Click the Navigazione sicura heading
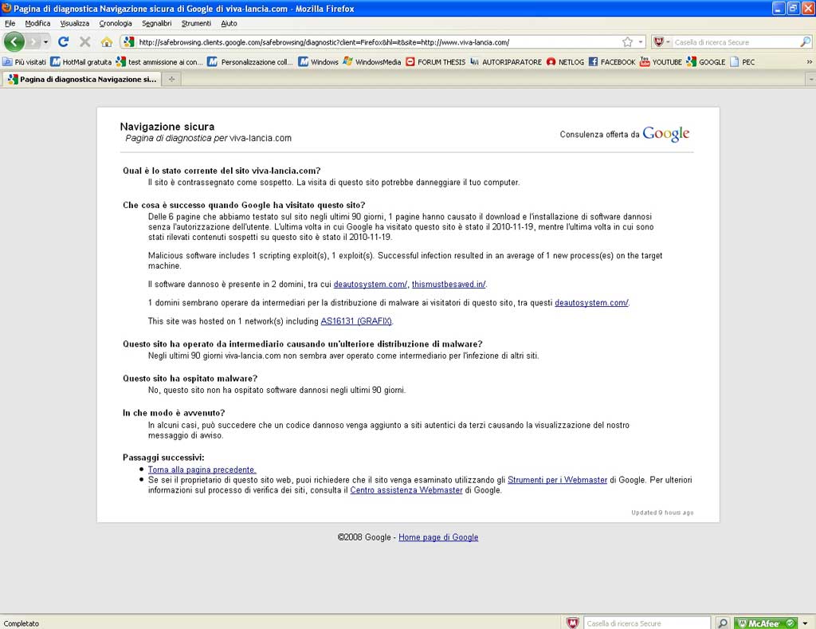 point(167,127)
